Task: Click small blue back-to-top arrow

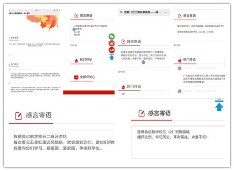Action: 112,57
